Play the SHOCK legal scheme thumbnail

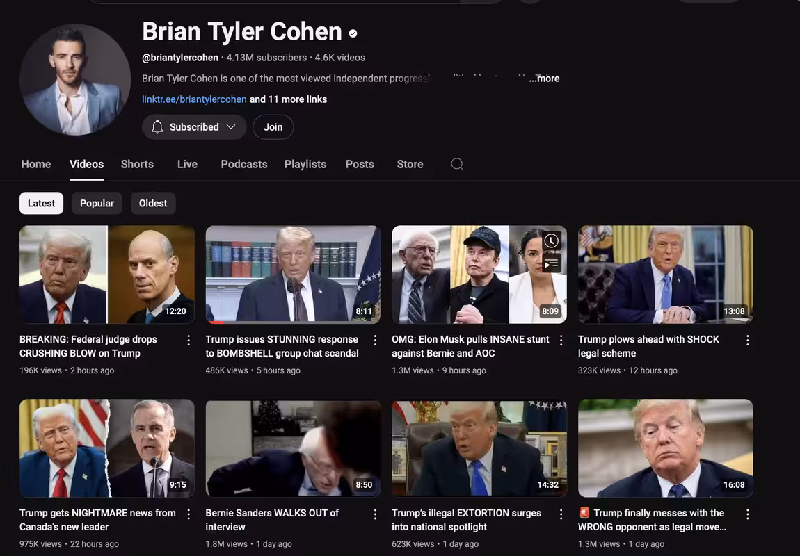click(x=666, y=275)
